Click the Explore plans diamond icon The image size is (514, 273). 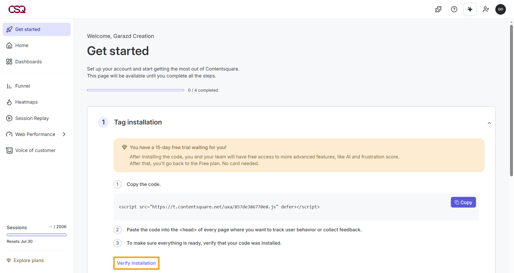tap(9, 260)
